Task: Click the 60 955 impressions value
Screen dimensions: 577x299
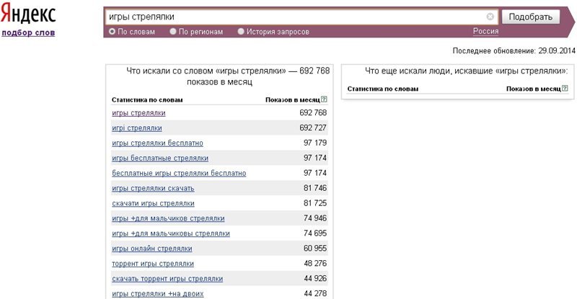Action: point(315,249)
